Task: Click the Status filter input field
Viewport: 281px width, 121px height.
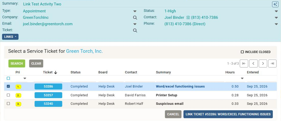Action: (83, 79)
